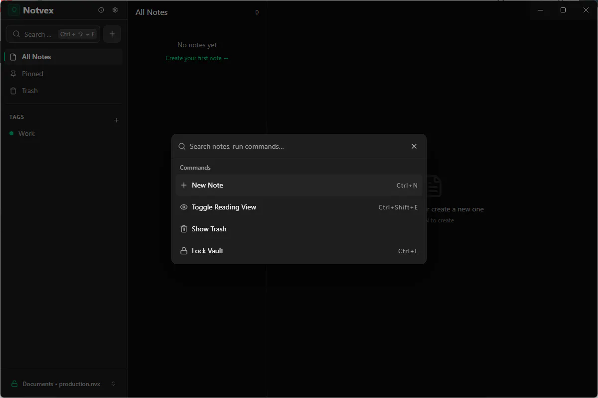Select All Notes in the sidebar

click(63, 57)
